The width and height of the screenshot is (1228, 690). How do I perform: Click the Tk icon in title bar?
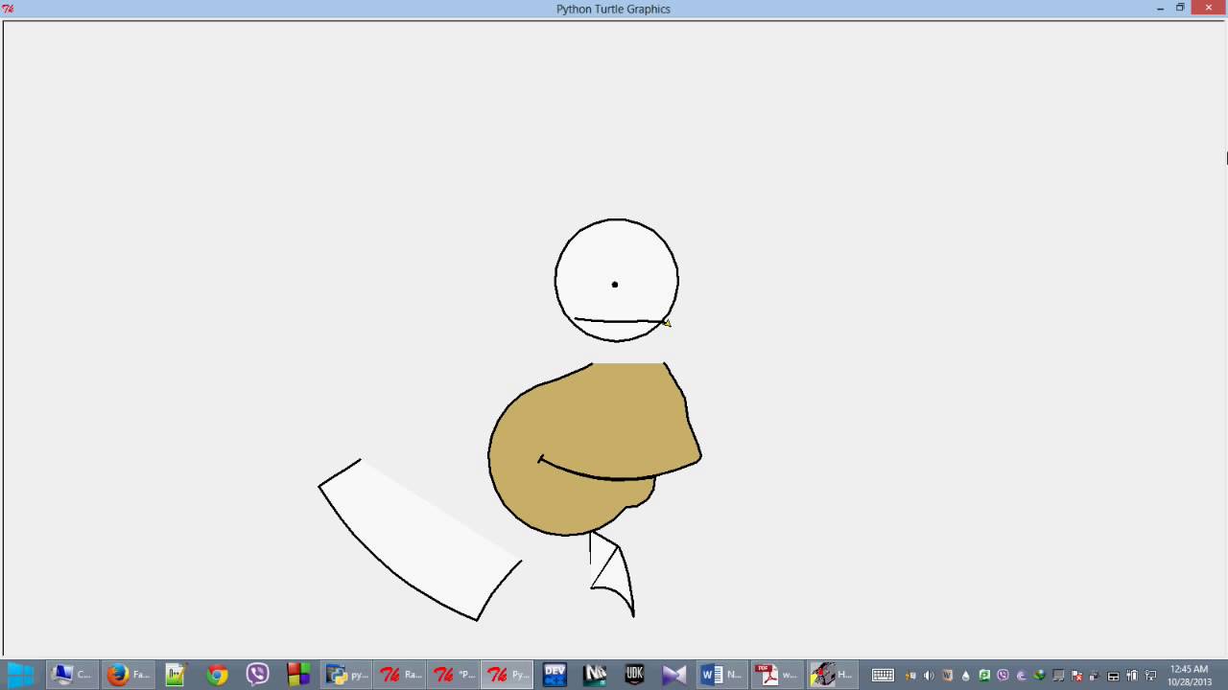point(9,9)
